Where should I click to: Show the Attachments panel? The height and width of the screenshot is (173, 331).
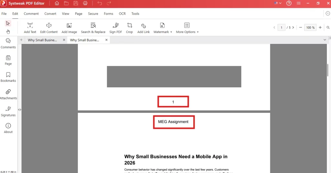pos(8,94)
